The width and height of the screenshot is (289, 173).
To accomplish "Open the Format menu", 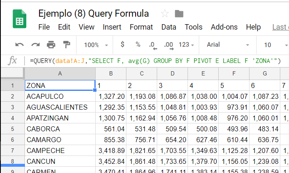I will click(141, 27).
